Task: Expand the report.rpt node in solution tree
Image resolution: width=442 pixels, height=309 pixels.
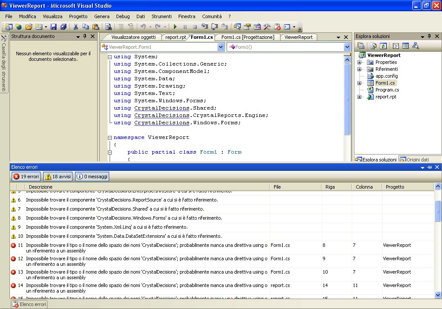Action: pyautogui.click(x=360, y=97)
